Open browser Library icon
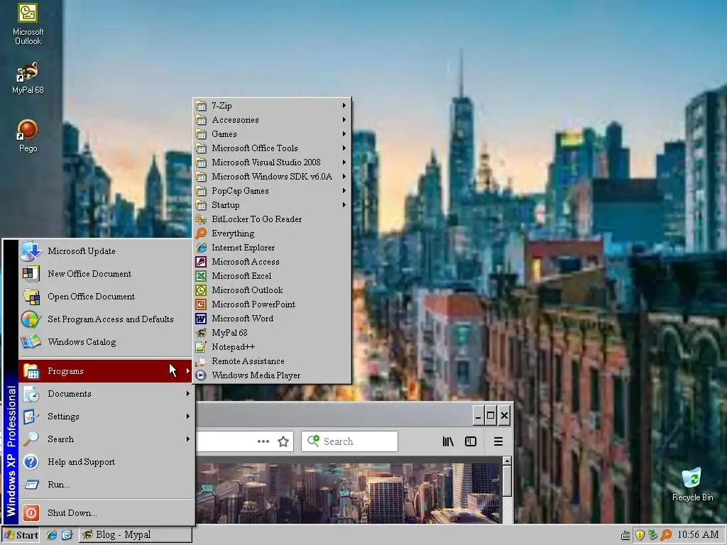The image size is (727, 545). pyautogui.click(x=448, y=441)
